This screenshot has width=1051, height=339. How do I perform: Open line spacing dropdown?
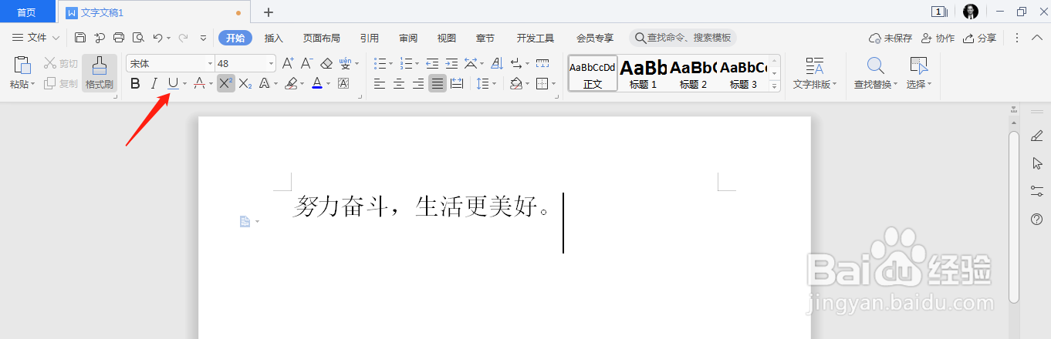pos(495,83)
